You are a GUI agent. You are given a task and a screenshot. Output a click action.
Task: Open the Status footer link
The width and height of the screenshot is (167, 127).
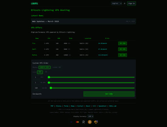point(59,106)
